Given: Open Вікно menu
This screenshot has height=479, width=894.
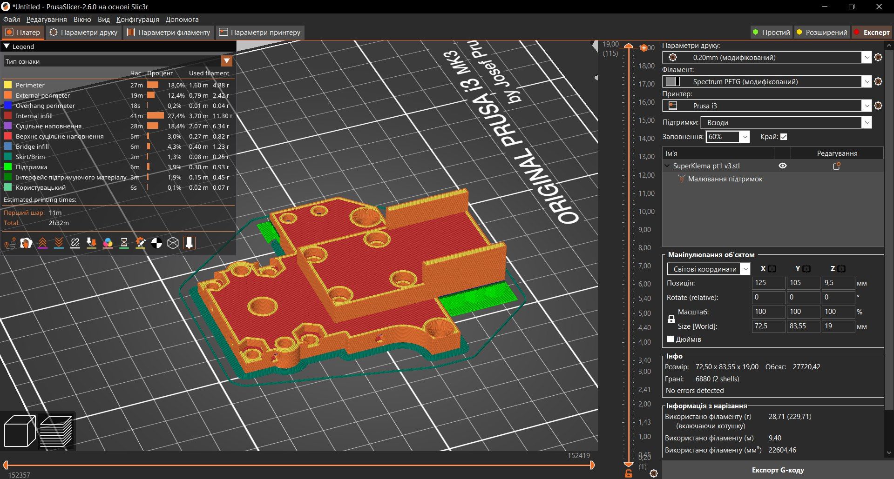Looking at the screenshot, I should pos(82,20).
